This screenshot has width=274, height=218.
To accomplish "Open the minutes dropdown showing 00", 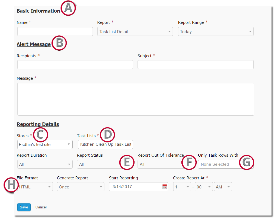I will tap(204, 187).
